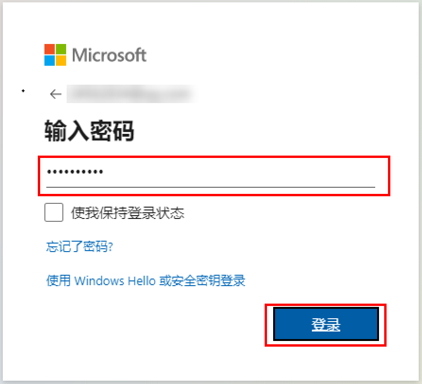Click the 使我保持登录状态 label text
This screenshot has width=422, height=384.
coord(128,213)
